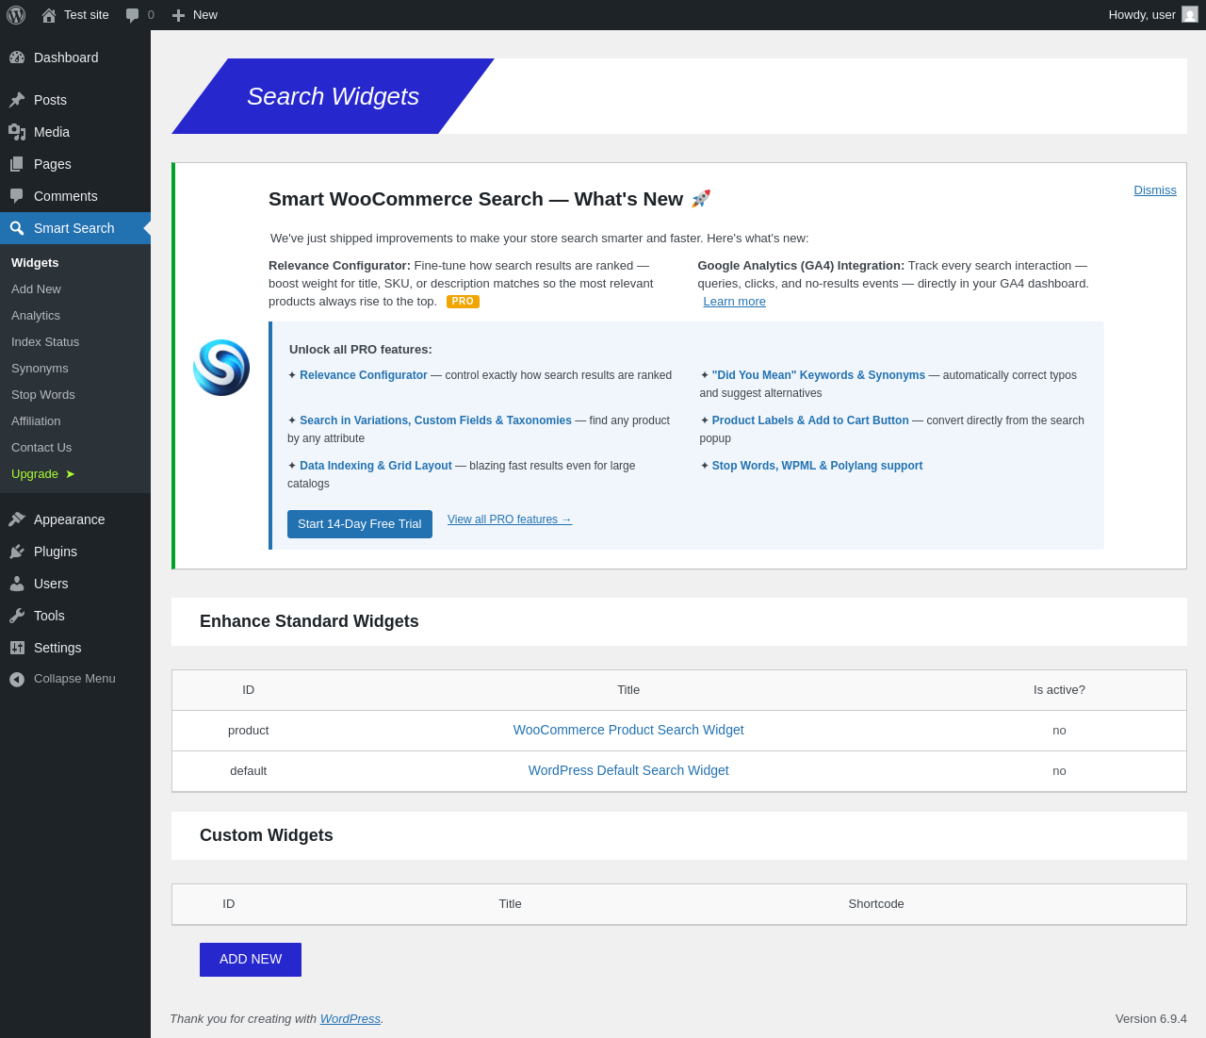
Task: Open "Did You Mean" Keywords & Synonyms link
Action: [x=819, y=375]
